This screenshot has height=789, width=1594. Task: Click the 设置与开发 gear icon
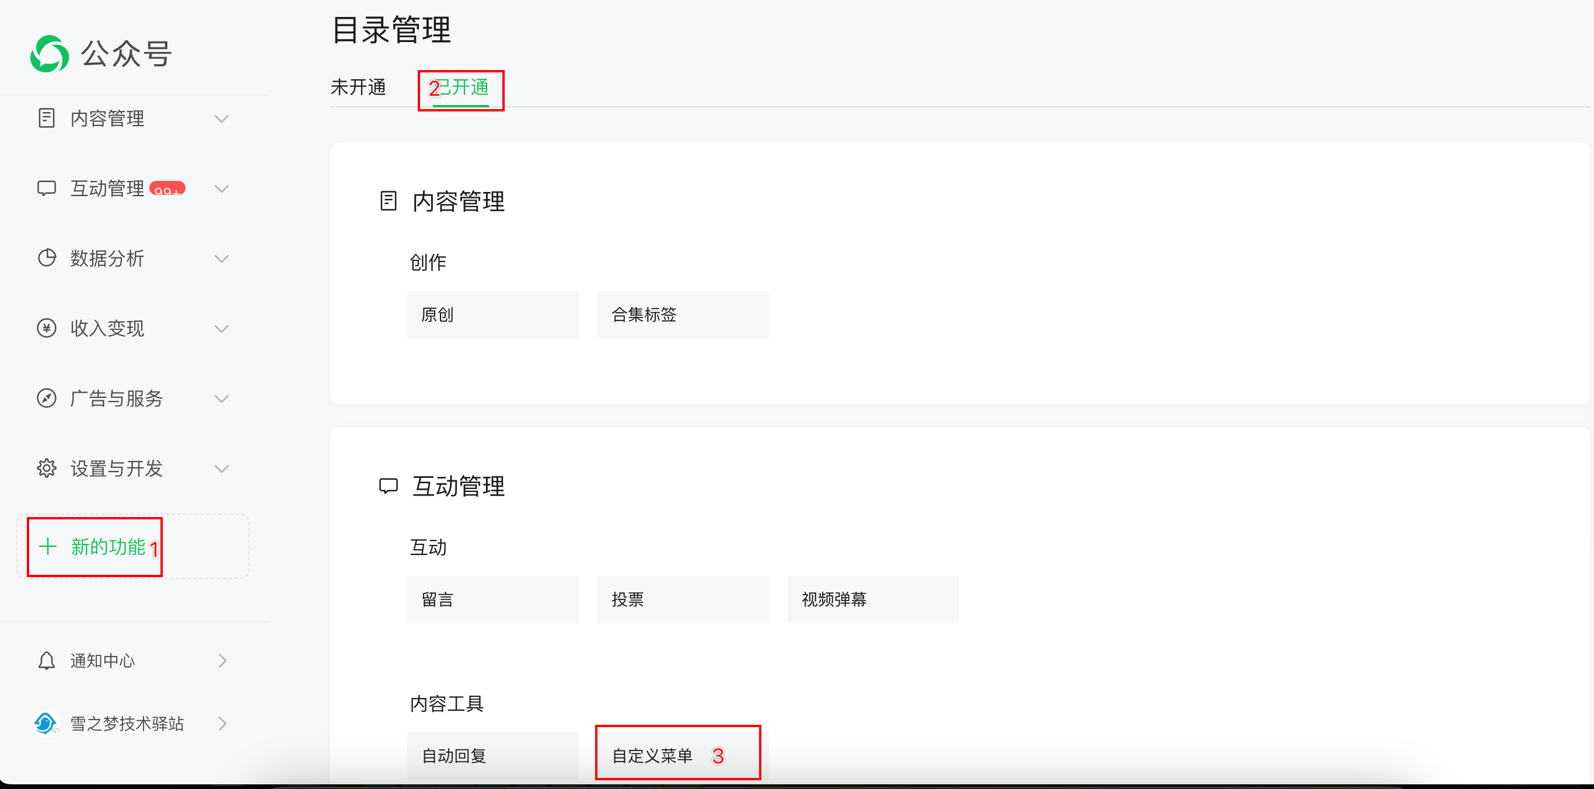[47, 469]
